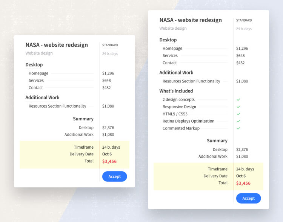Click checkmark next to Responsive Design
The width and height of the screenshot is (283, 222).
click(x=238, y=107)
